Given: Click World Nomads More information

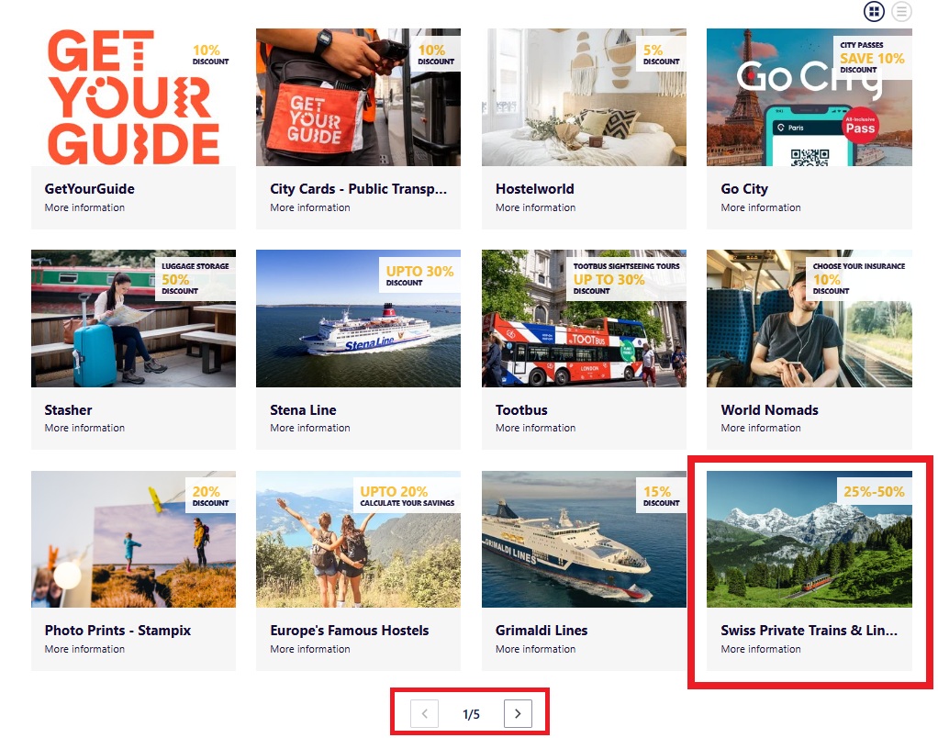Looking at the screenshot, I should pos(760,429).
